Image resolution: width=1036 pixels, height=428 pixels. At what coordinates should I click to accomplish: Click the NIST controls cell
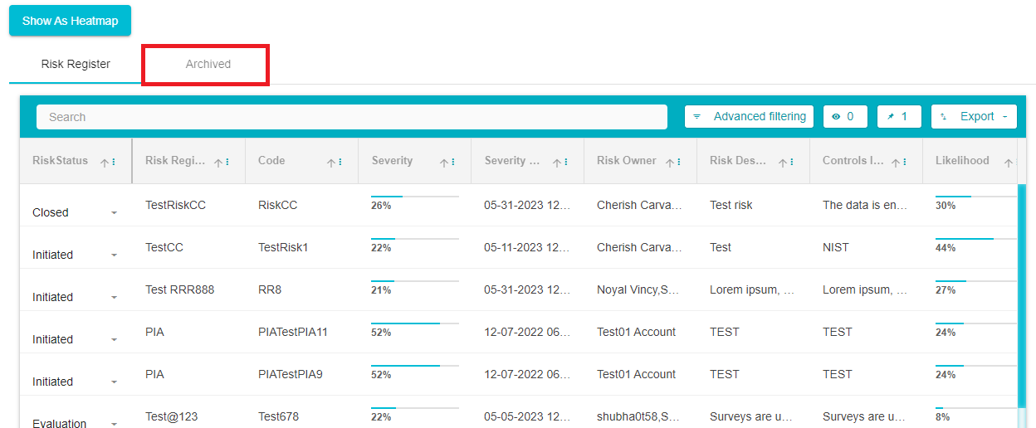pyautogui.click(x=835, y=247)
